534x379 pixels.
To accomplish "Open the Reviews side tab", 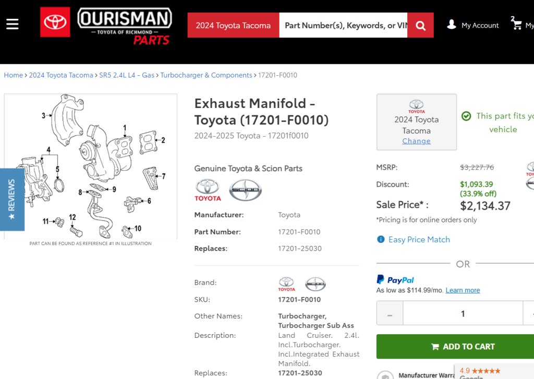I will (13, 199).
